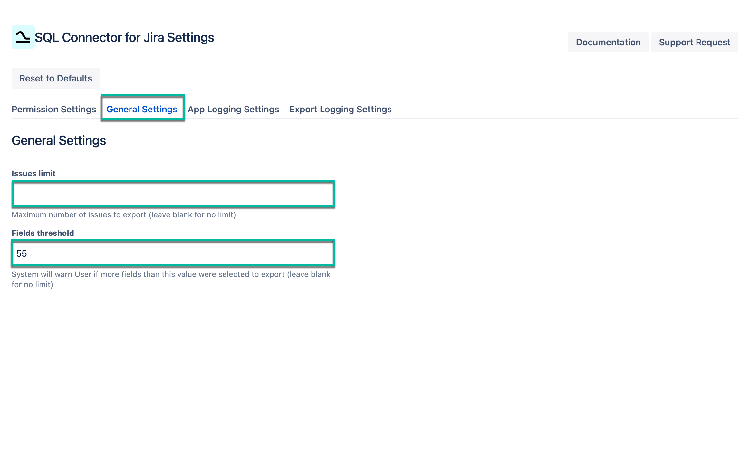Open the Export Logging Settings tab
The image size is (750, 467).
pos(341,109)
